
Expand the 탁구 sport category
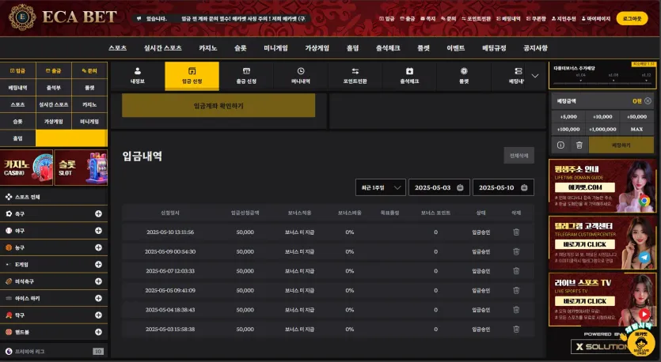(98, 315)
